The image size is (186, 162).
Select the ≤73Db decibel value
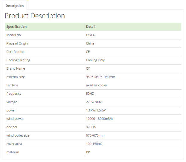pyautogui.click(x=91, y=127)
